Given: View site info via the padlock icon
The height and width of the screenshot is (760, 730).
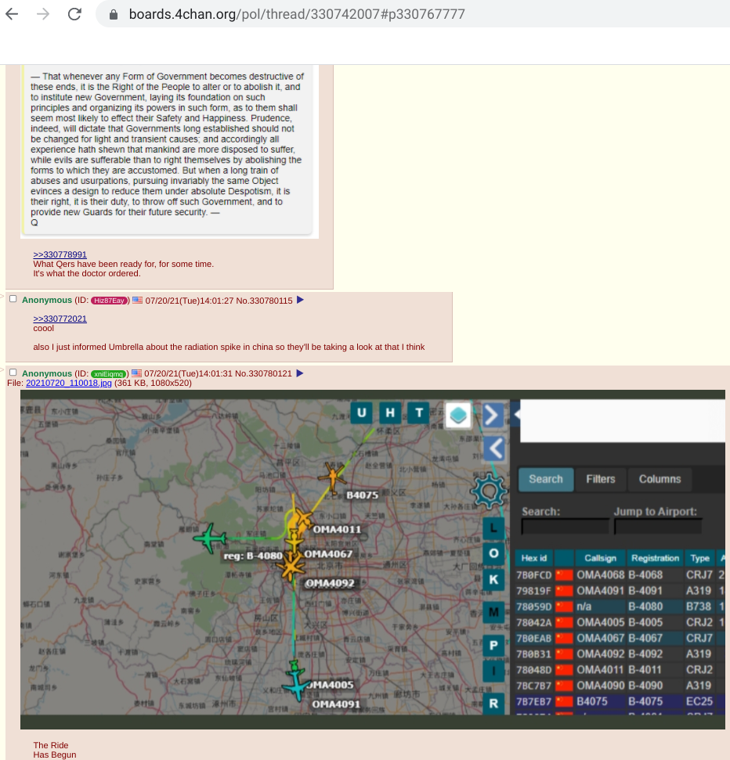Looking at the screenshot, I should pyautogui.click(x=114, y=15).
